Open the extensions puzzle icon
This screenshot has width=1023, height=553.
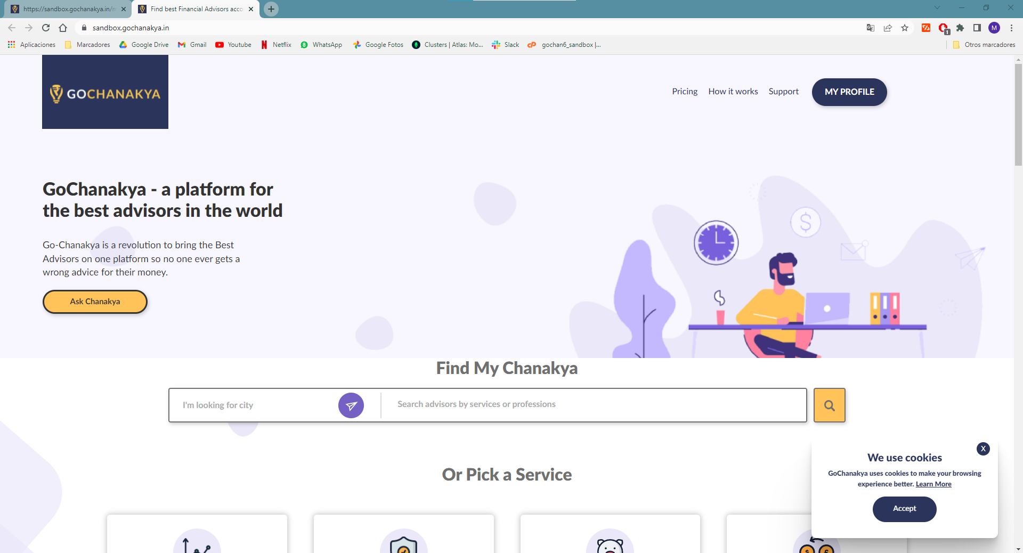click(x=960, y=28)
